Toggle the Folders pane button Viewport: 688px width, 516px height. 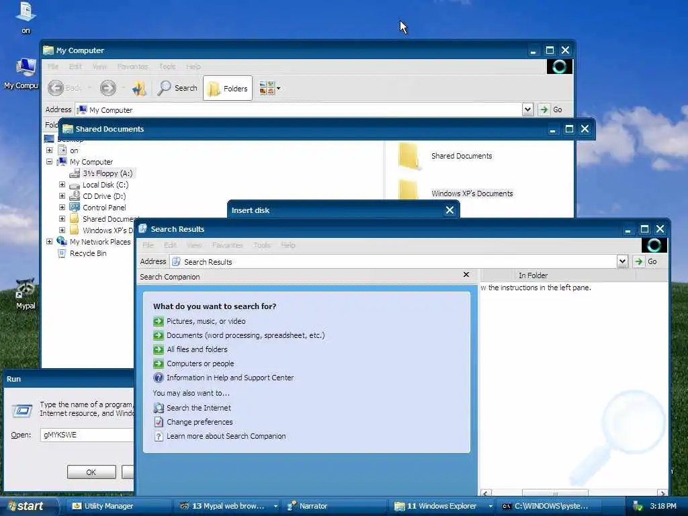228,88
